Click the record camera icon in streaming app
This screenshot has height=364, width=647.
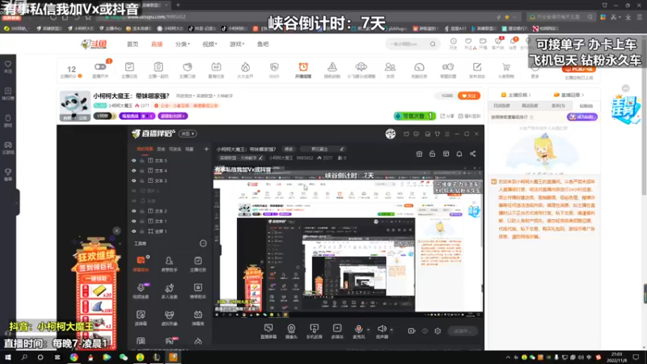click(x=412, y=331)
